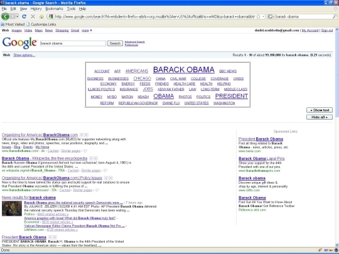
Task: Open the Bookmarks menu
Action: point(54,9)
